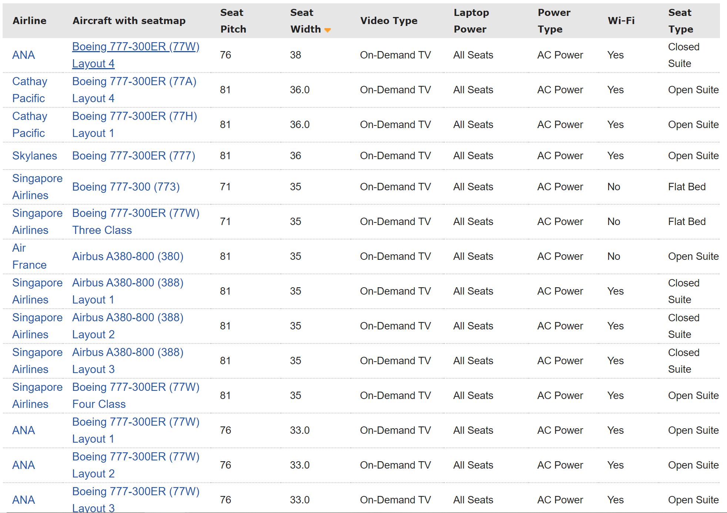The height and width of the screenshot is (513, 727).
Task: Sort by Power Type column header
Action: [554, 21]
